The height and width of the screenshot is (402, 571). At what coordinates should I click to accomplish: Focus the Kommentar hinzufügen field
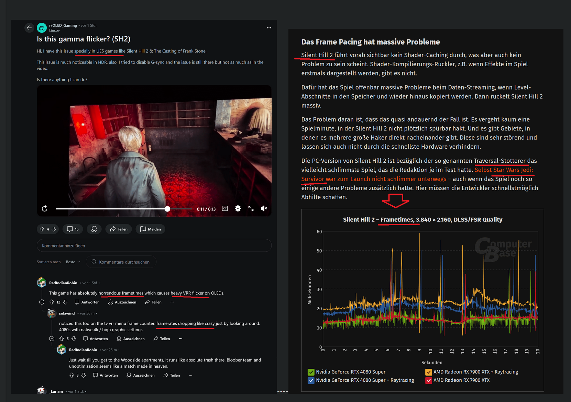tap(154, 245)
